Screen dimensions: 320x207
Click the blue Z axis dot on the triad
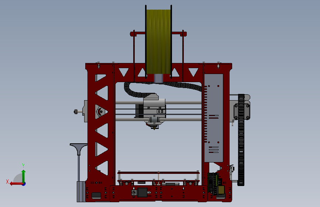click(x=24, y=184)
